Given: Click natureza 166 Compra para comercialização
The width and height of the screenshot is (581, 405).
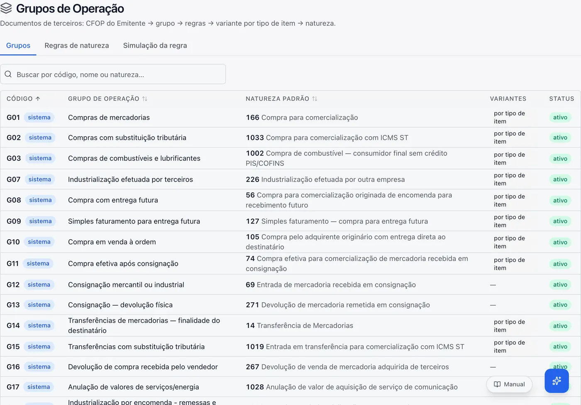Looking at the screenshot, I should [x=302, y=117].
